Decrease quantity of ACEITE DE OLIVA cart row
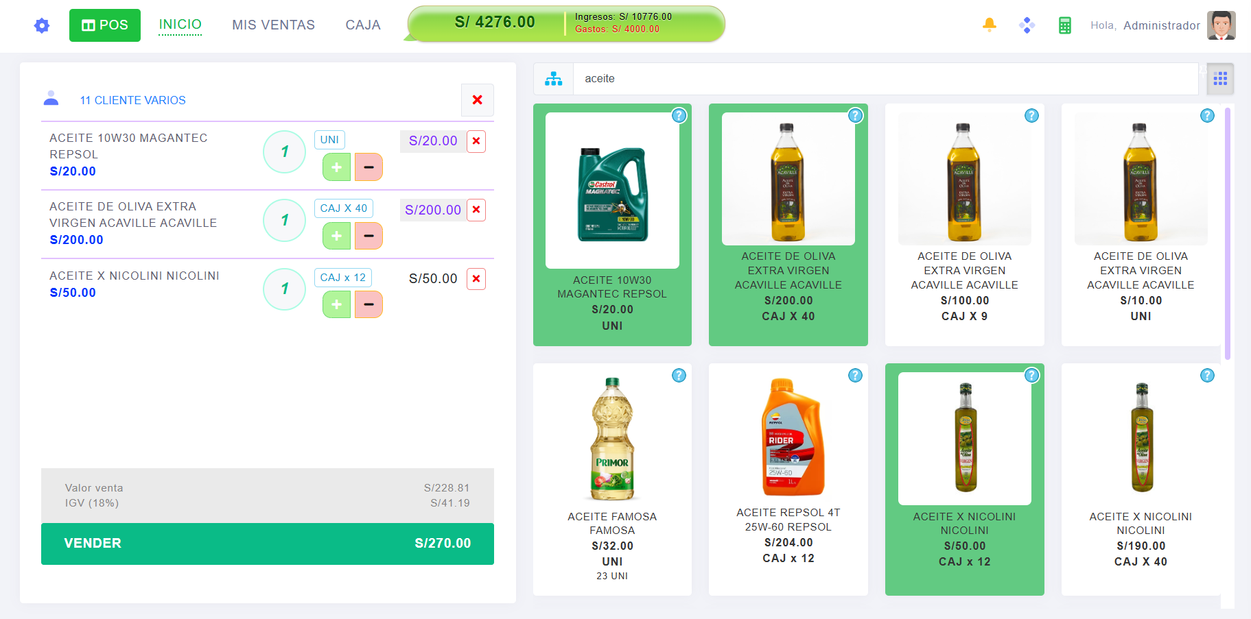The width and height of the screenshot is (1251, 619). [x=369, y=236]
